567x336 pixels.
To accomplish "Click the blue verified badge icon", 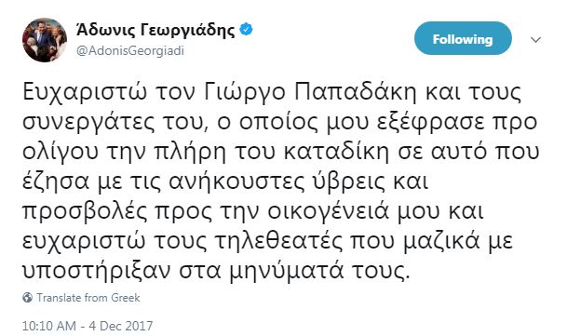I will click(x=246, y=30).
